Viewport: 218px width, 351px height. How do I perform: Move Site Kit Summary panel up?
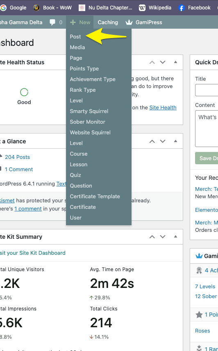[x=152, y=237]
